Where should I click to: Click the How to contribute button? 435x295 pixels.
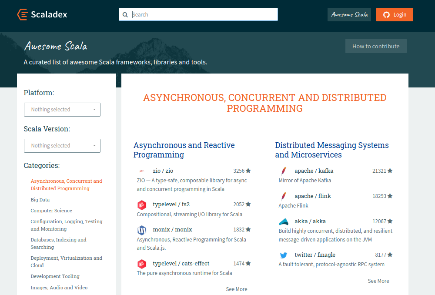(376, 46)
